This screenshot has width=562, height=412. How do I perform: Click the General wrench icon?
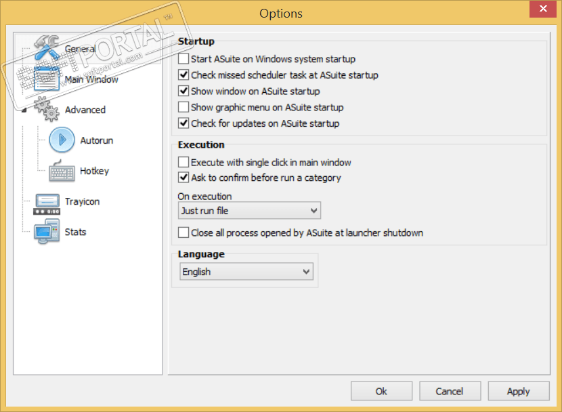(x=46, y=47)
